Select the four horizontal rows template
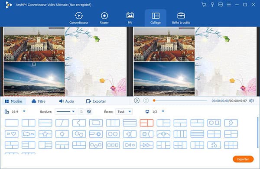Screen dimensions: 260x169 click(x=197, y=134)
